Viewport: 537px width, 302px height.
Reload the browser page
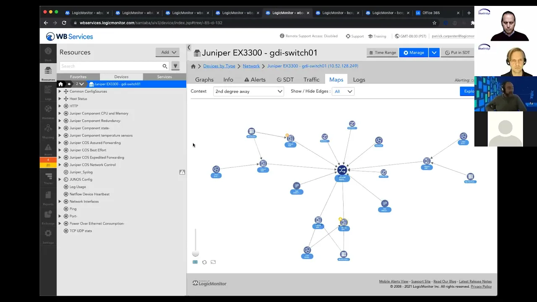64,23
